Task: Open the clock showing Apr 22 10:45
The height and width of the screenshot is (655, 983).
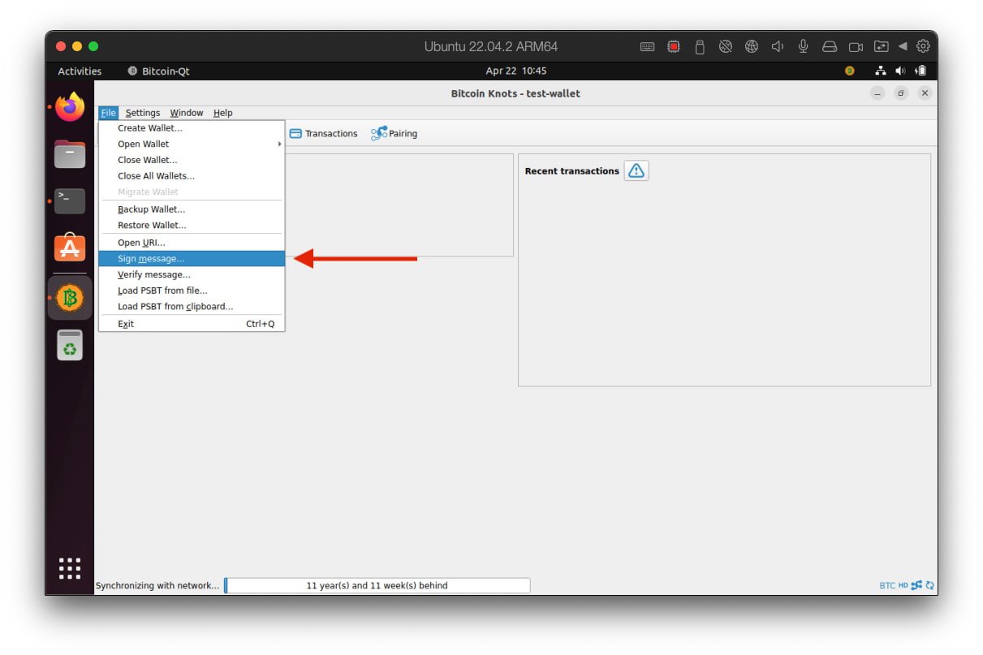Action: (516, 71)
